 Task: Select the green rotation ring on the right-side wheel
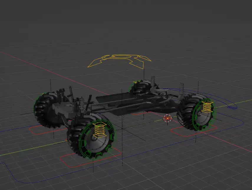tap(203, 114)
